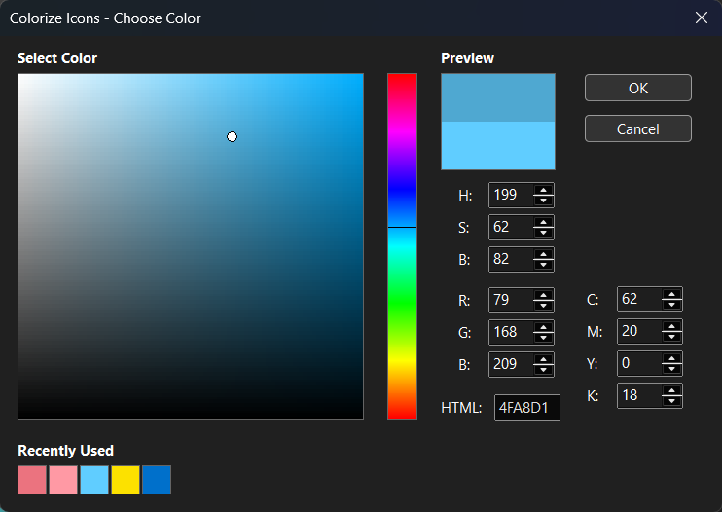Image resolution: width=722 pixels, height=512 pixels.
Task: Decrease the K black value with down arrow
Action: tap(671, 401)
